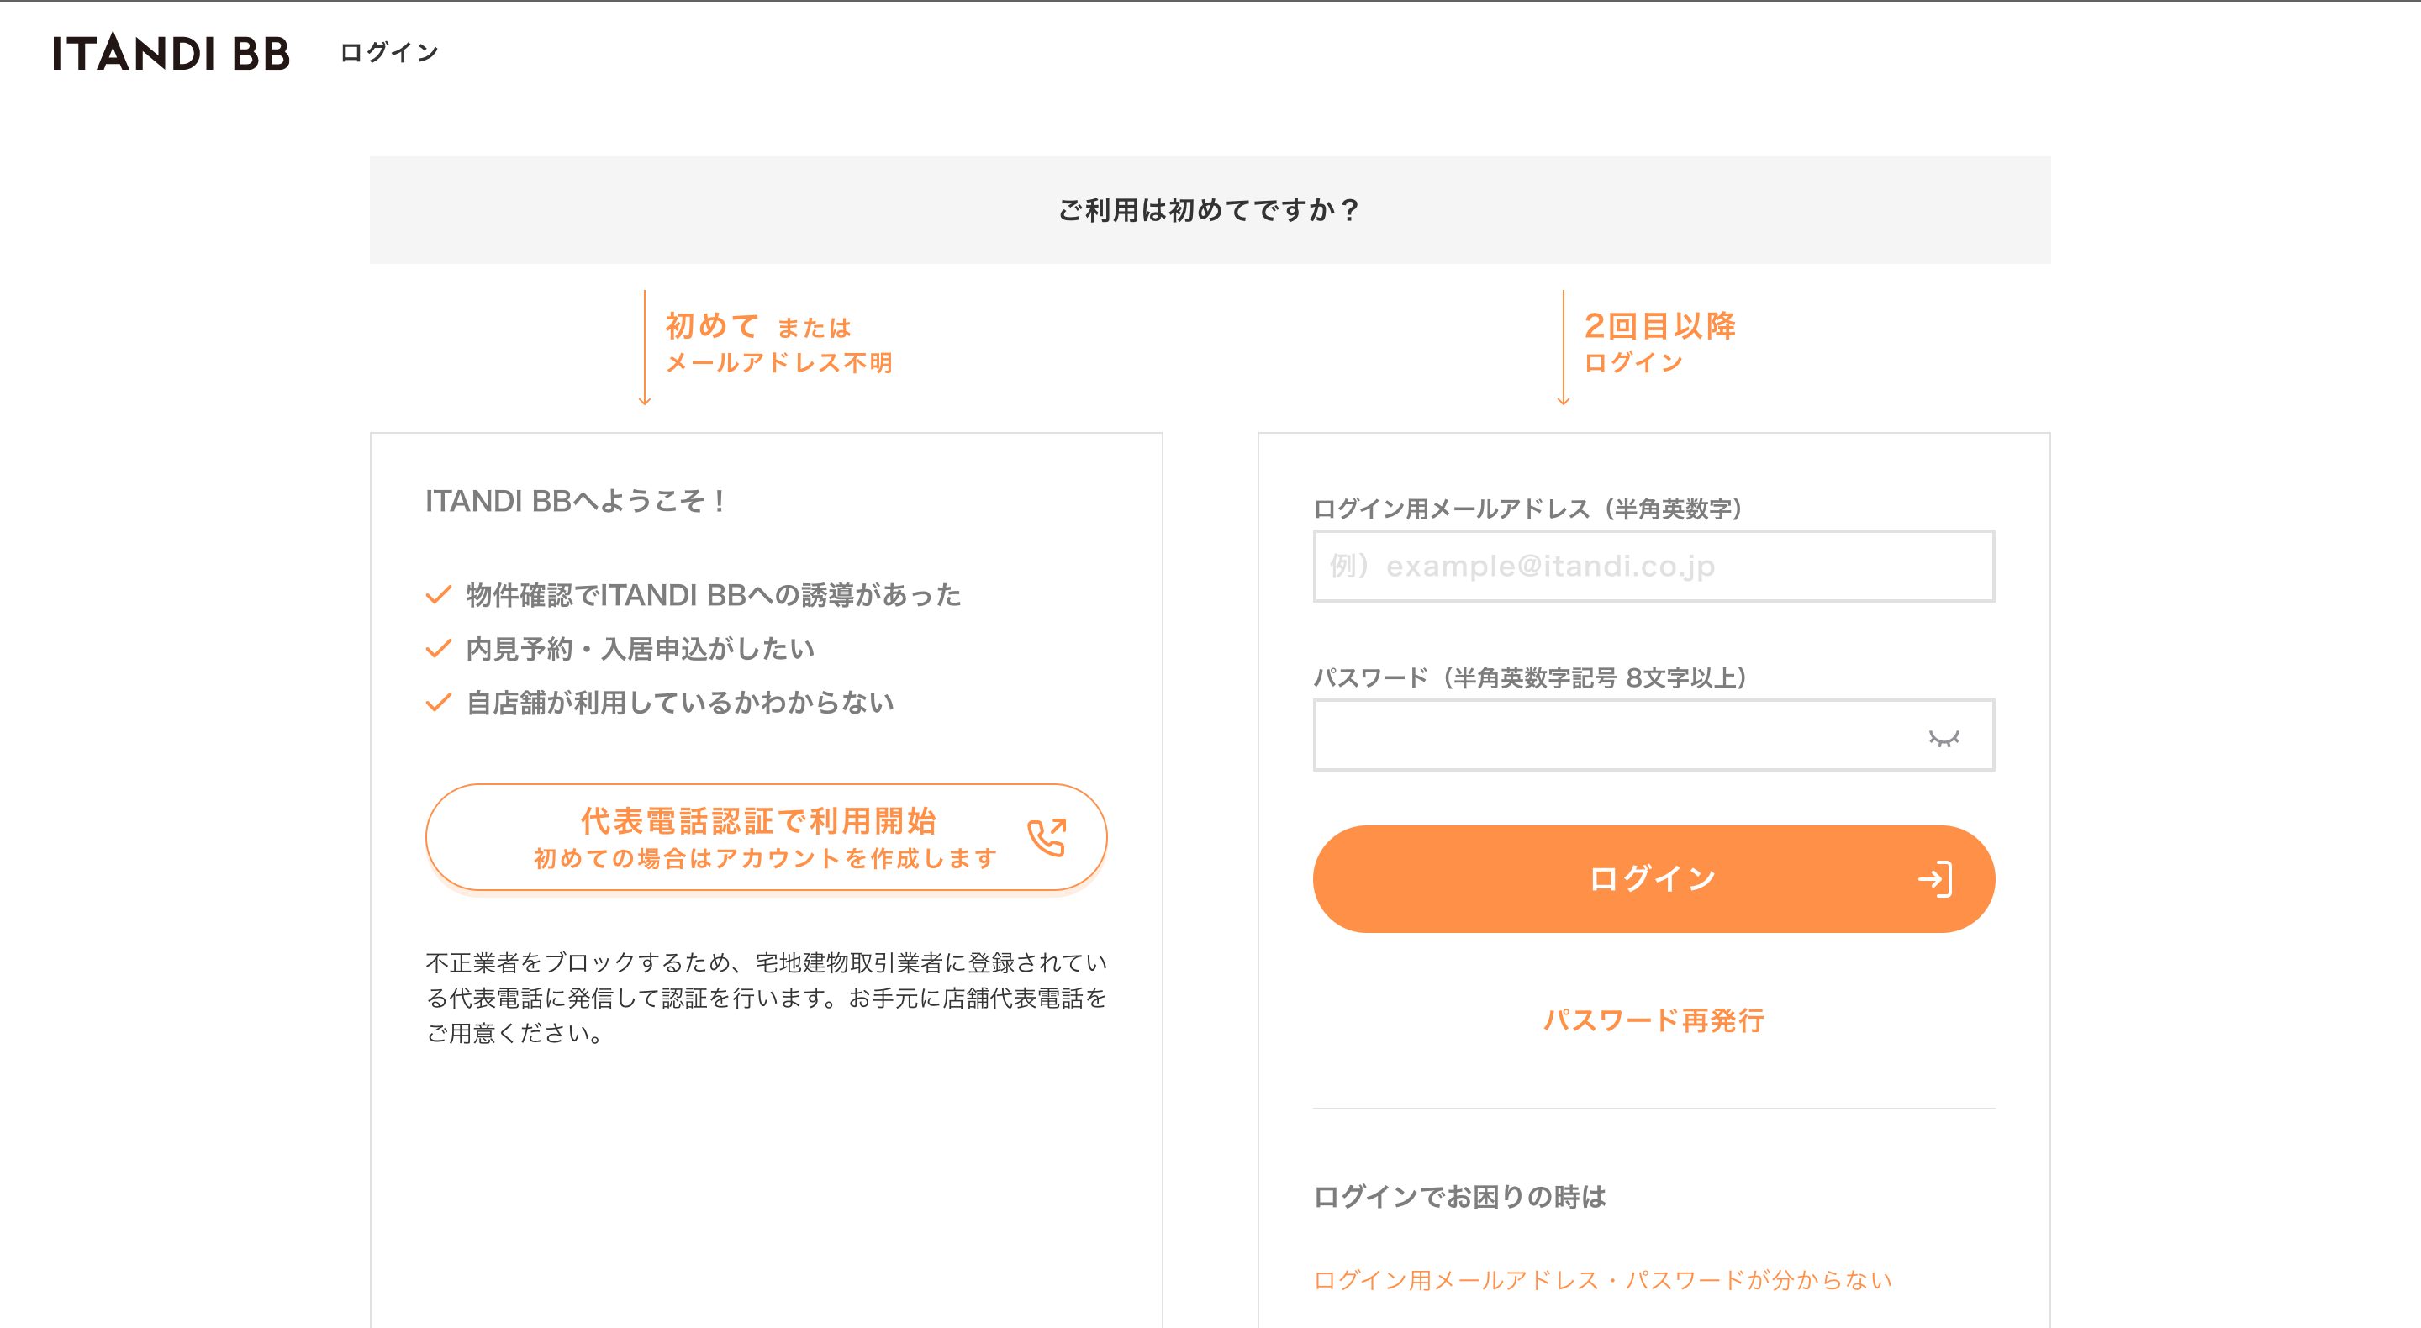Click checkmark beside 内見予約 item

tap(439, 649)
